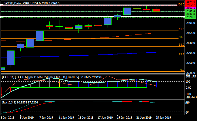Click the 2760.0 price scale value
This screenshot has width=197, height=121.
coord(191,63)
